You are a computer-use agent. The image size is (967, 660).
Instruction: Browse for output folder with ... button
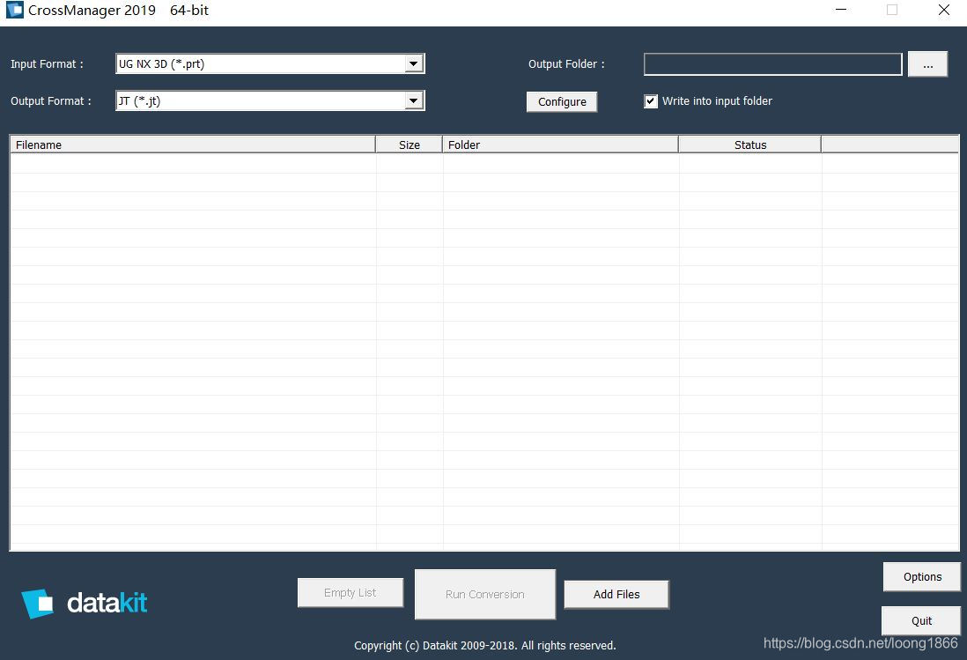927,64
